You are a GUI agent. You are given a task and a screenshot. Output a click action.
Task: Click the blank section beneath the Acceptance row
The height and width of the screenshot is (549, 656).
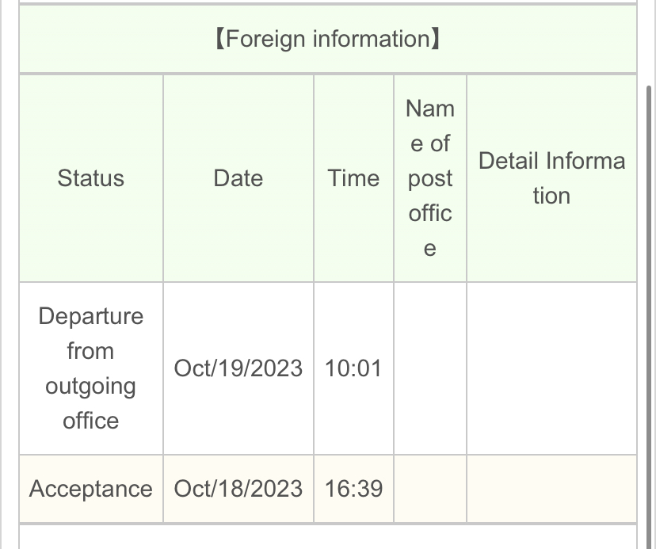coord(327,538)
